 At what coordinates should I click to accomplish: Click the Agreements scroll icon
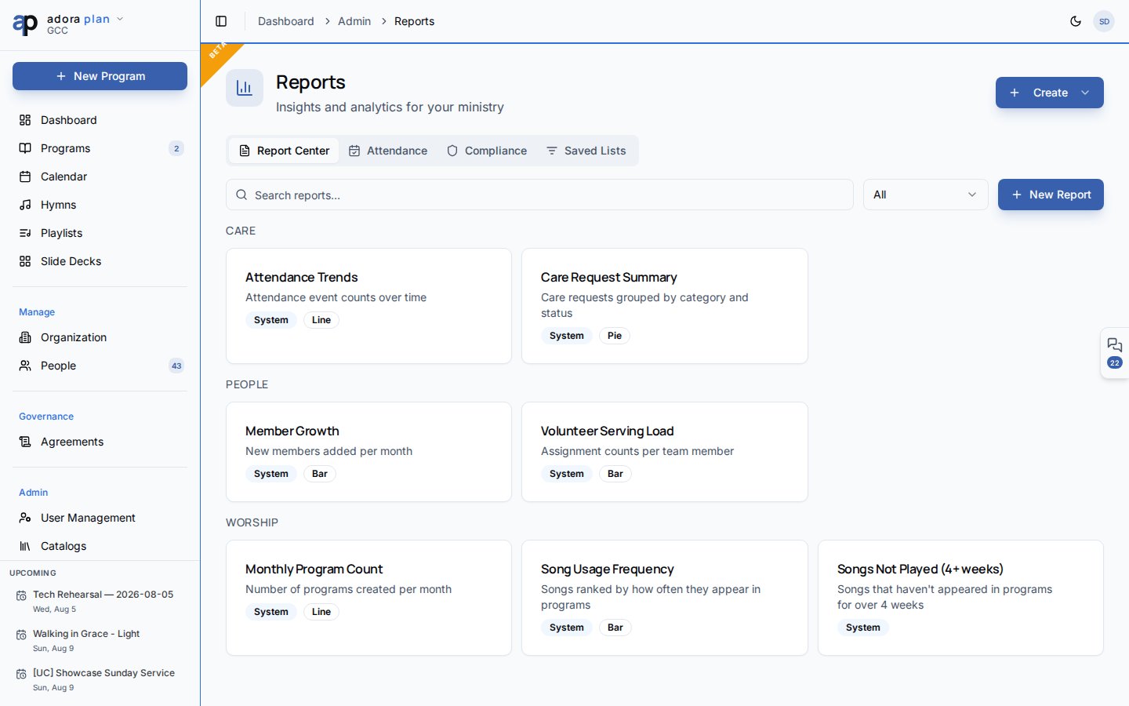click(x=25, y=442)
